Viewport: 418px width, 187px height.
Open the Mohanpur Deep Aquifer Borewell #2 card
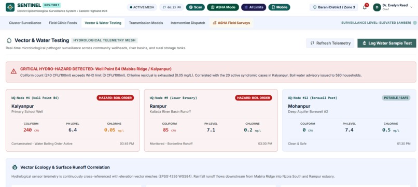(x=349, y=120)
